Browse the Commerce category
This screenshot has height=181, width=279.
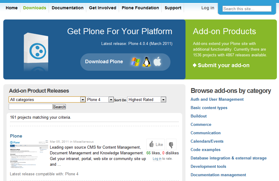click(x=201, y=124)
